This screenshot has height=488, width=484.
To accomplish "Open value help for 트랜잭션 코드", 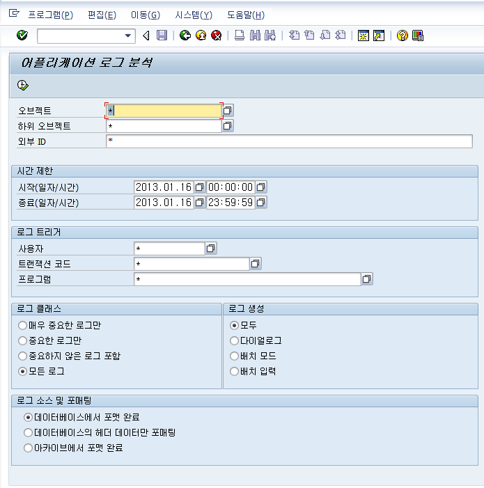I will 256,264.
